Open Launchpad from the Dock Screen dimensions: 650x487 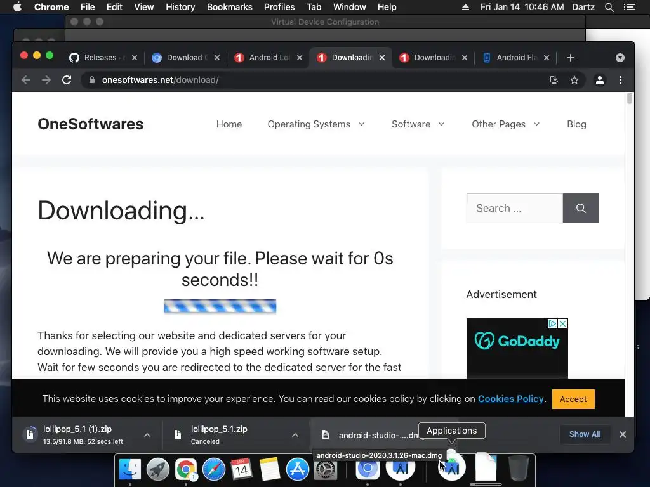[158, 469]
